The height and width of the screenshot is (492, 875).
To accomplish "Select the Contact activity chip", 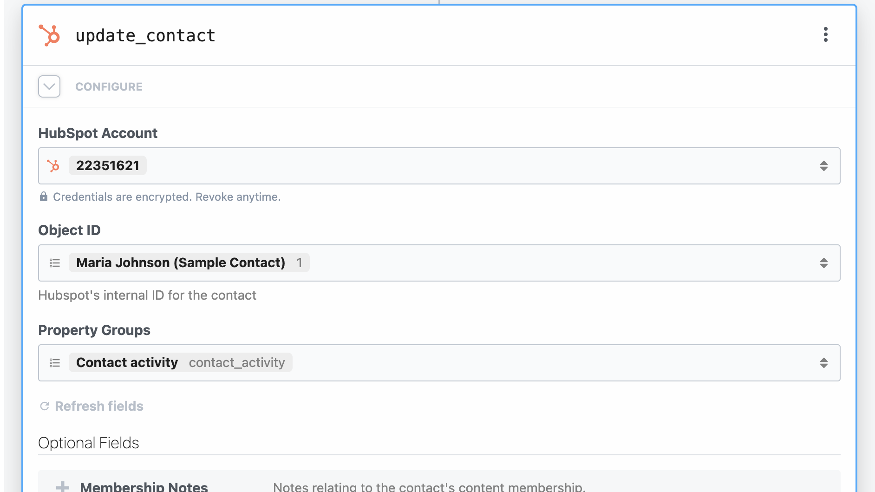I will (x=181, y=363).
